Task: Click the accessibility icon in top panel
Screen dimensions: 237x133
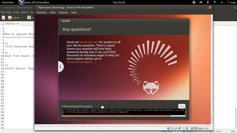Action: pos(194,2)
